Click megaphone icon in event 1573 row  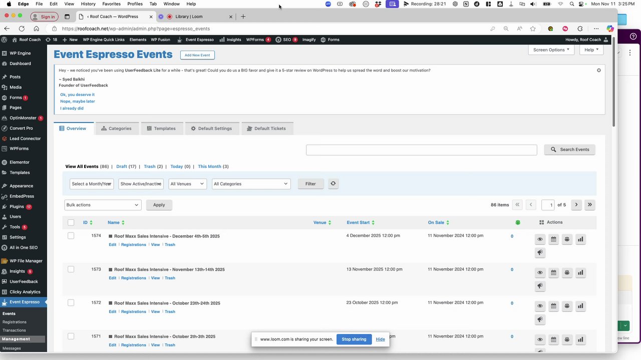click(x=540, y=286)
